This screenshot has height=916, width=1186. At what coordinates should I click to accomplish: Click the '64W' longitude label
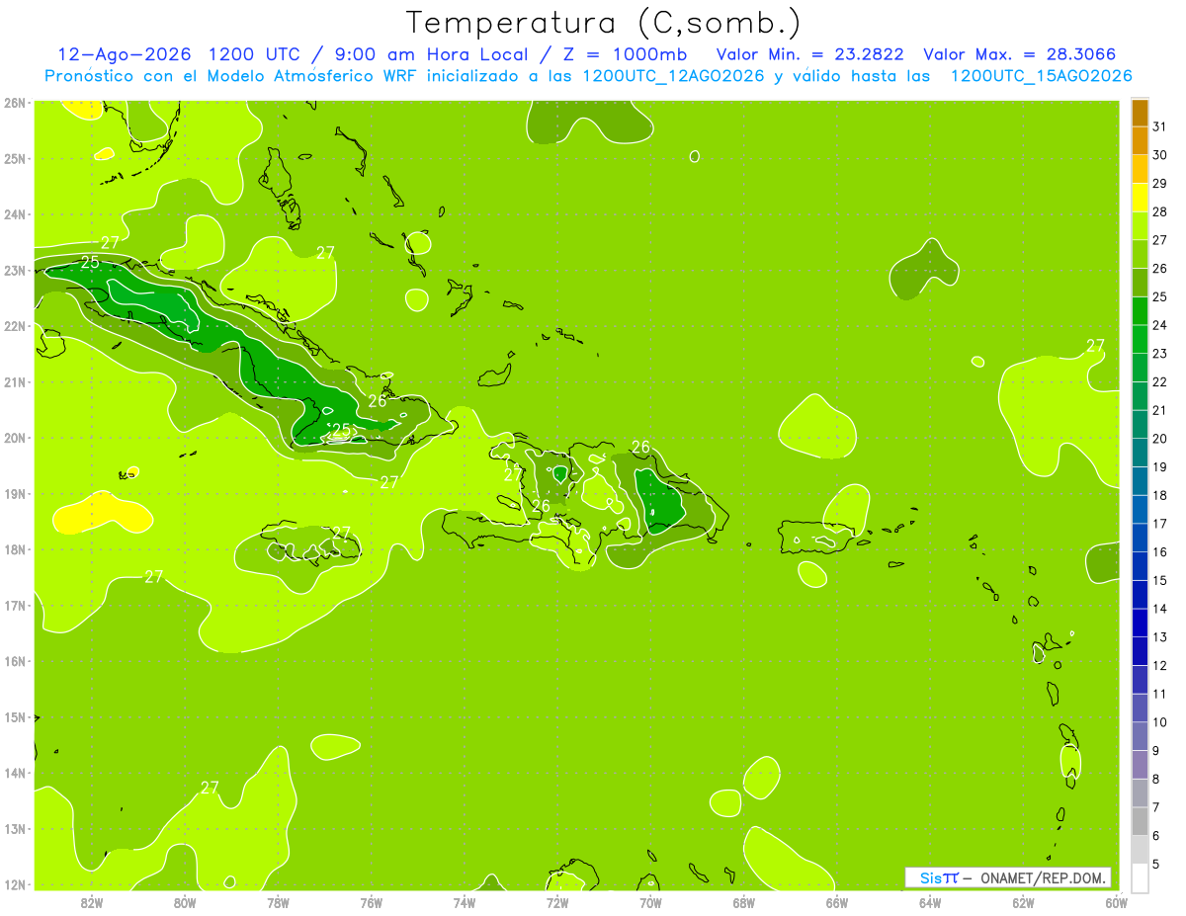click(x=930, y=902)
